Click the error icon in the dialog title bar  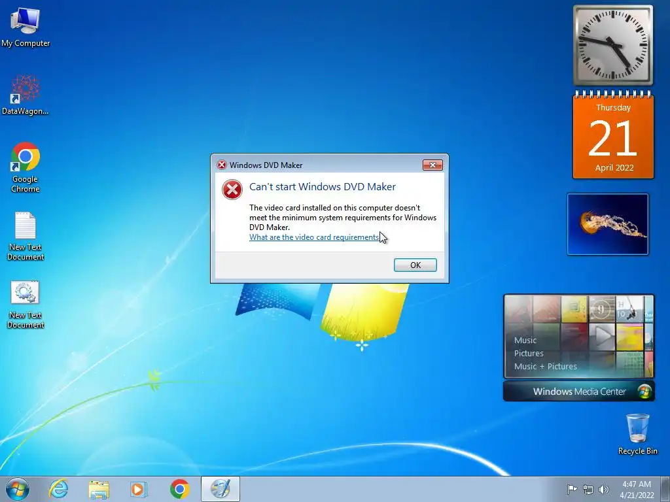tap(221, 165)
